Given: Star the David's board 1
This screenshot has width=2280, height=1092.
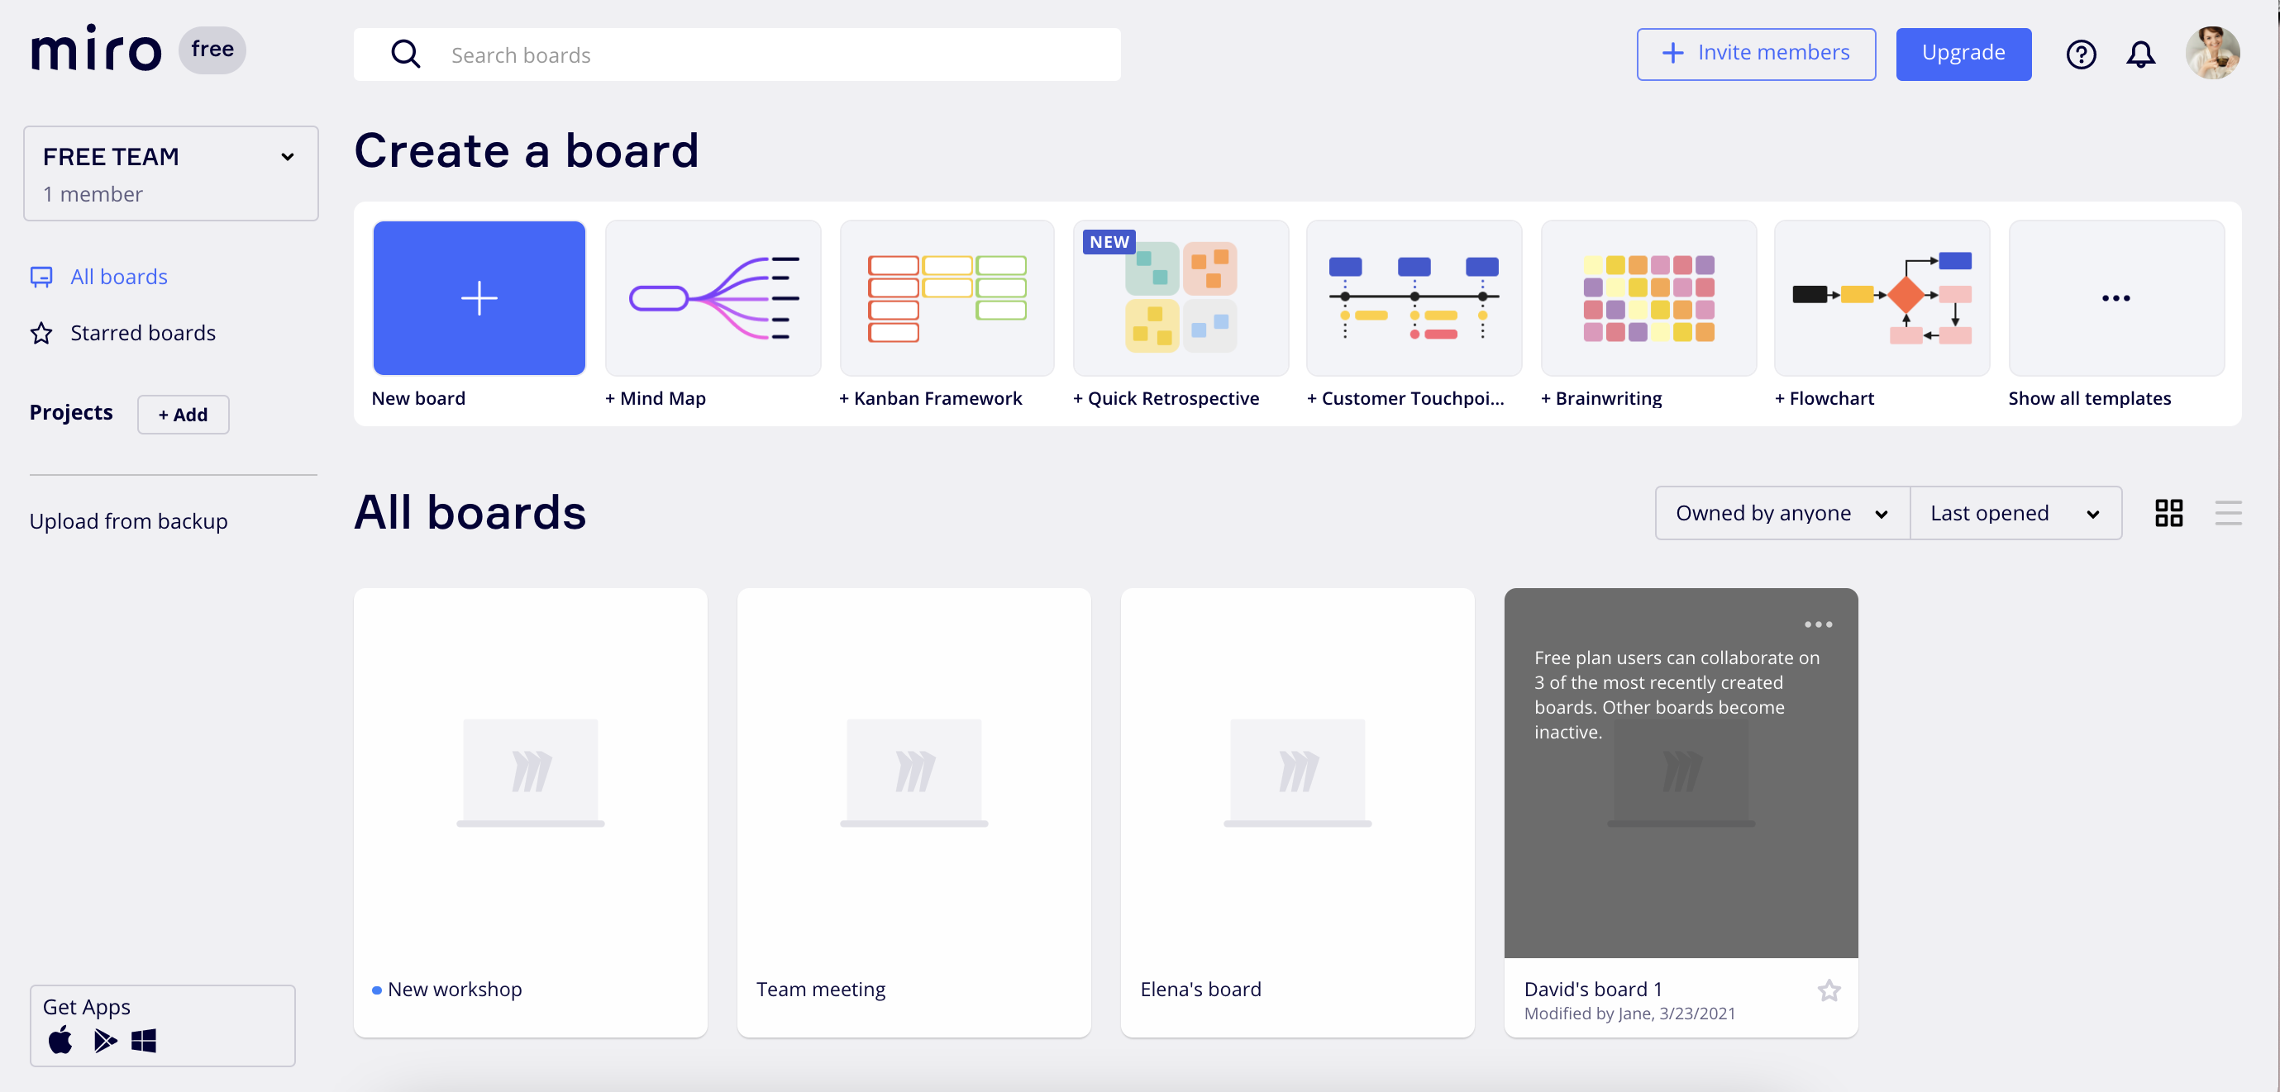Looking at the screenshot, I should click(x=1829, y=990).
